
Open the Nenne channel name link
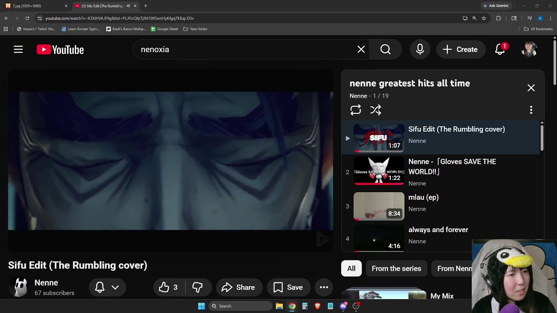click(x=46, y=283)
